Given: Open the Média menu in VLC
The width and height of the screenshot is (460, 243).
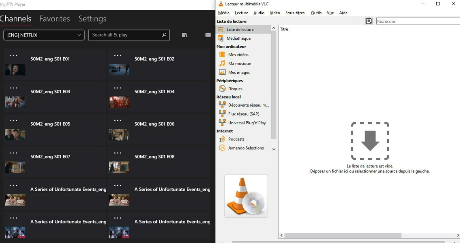Looking at the screenshot, I should click(x=224, y=13).
